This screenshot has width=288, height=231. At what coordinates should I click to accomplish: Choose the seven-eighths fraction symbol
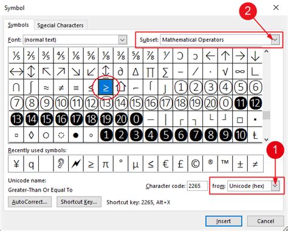[x=151, y=56]
